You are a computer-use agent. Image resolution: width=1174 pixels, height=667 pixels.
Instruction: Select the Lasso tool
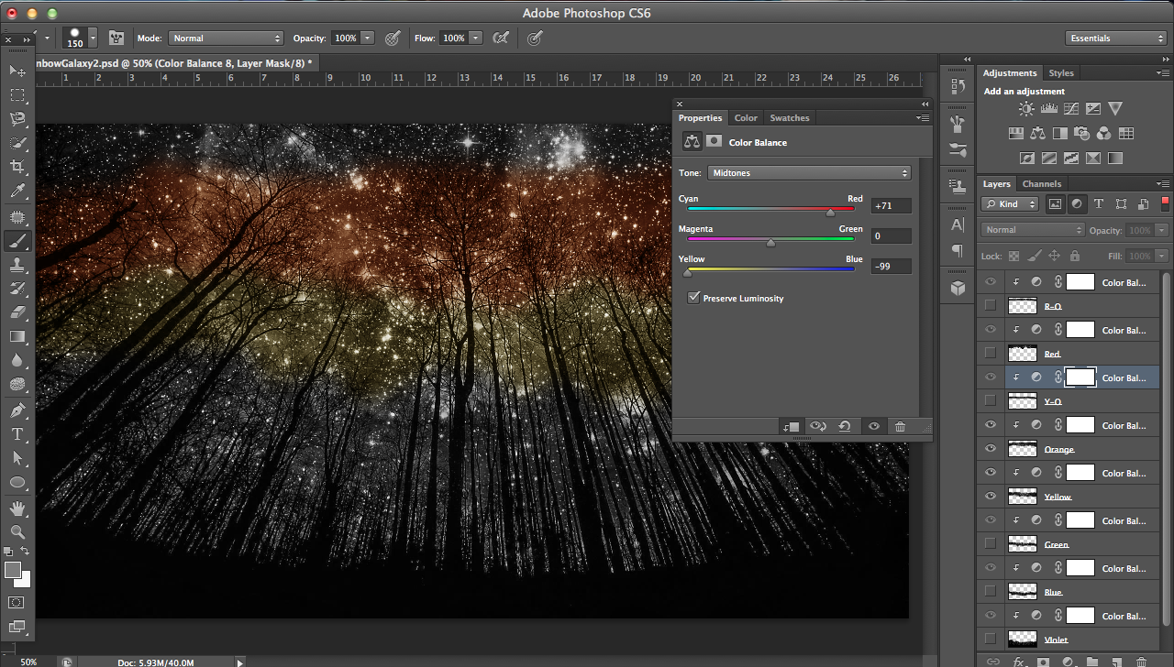(x=17, y=118)
